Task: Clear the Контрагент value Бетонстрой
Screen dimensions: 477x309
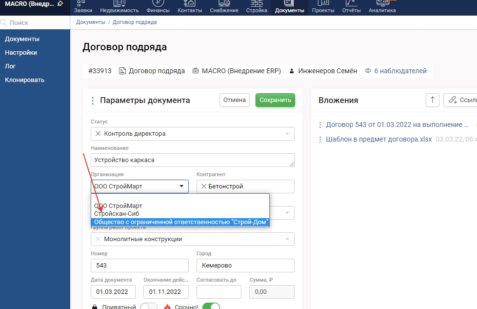Action: pos(203,186)
